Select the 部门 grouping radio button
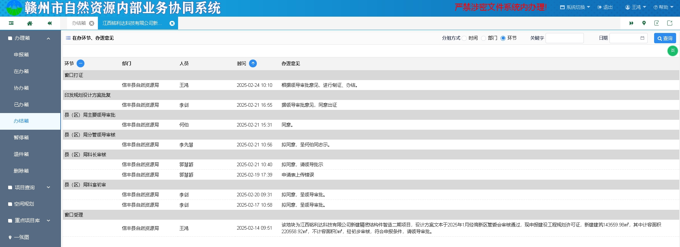This screenshot has height=247, width=680. tap(483, 38)
